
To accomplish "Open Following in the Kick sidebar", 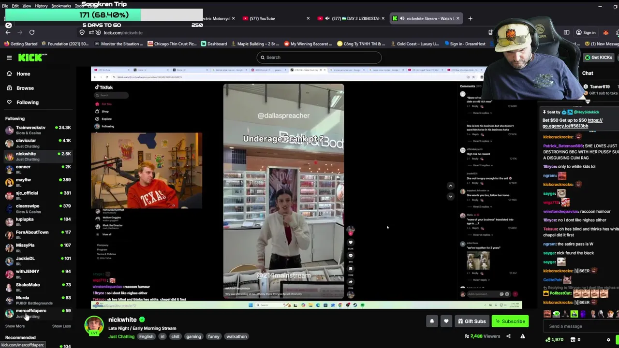I will (x=27, y=102).
